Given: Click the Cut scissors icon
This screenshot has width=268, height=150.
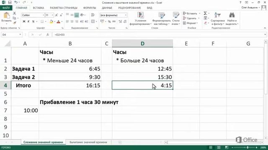Looking at the screenshot, I should tap(15, 13).
